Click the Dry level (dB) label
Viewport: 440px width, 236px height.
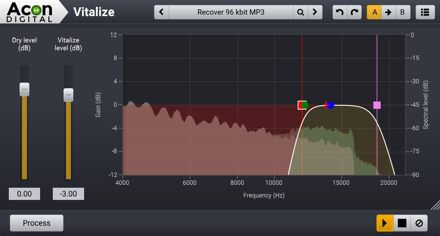pyautogui.click(x=24, y=44)
